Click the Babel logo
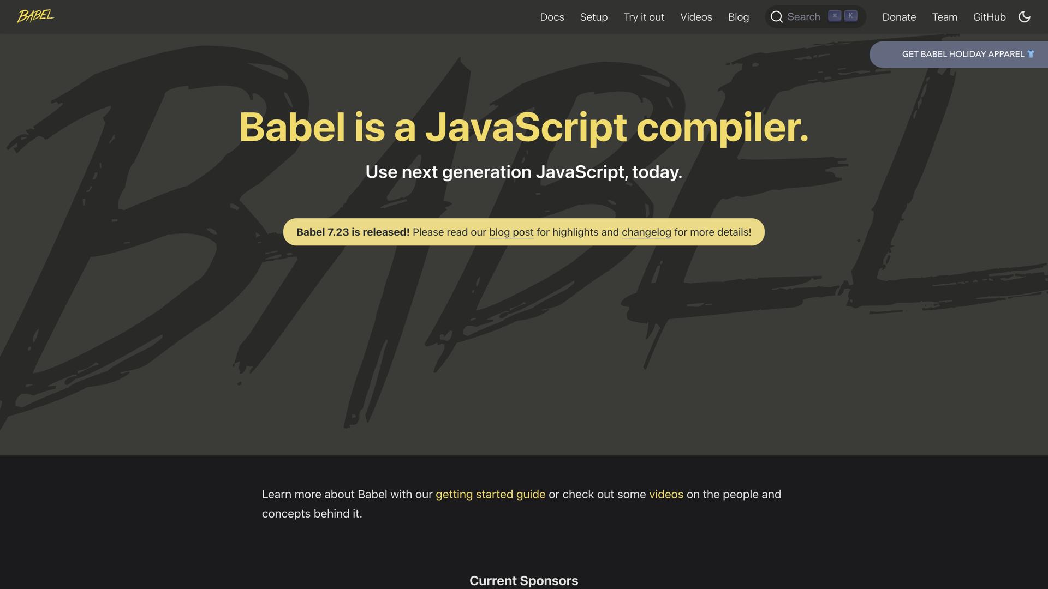Viewport: 1048px width, 589px height. pyautogui.click(x=35, y=16)
